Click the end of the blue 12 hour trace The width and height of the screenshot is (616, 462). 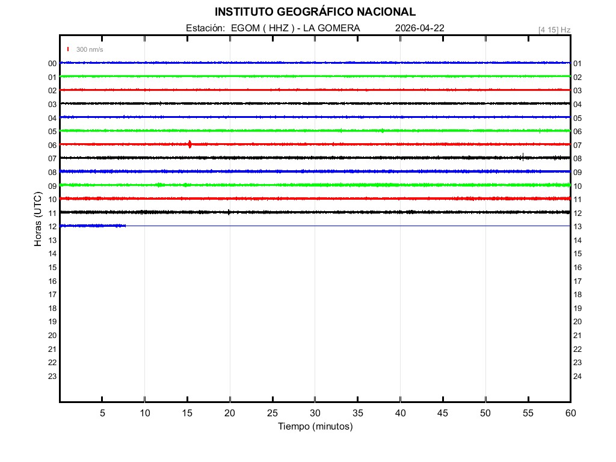click(125, 226)
